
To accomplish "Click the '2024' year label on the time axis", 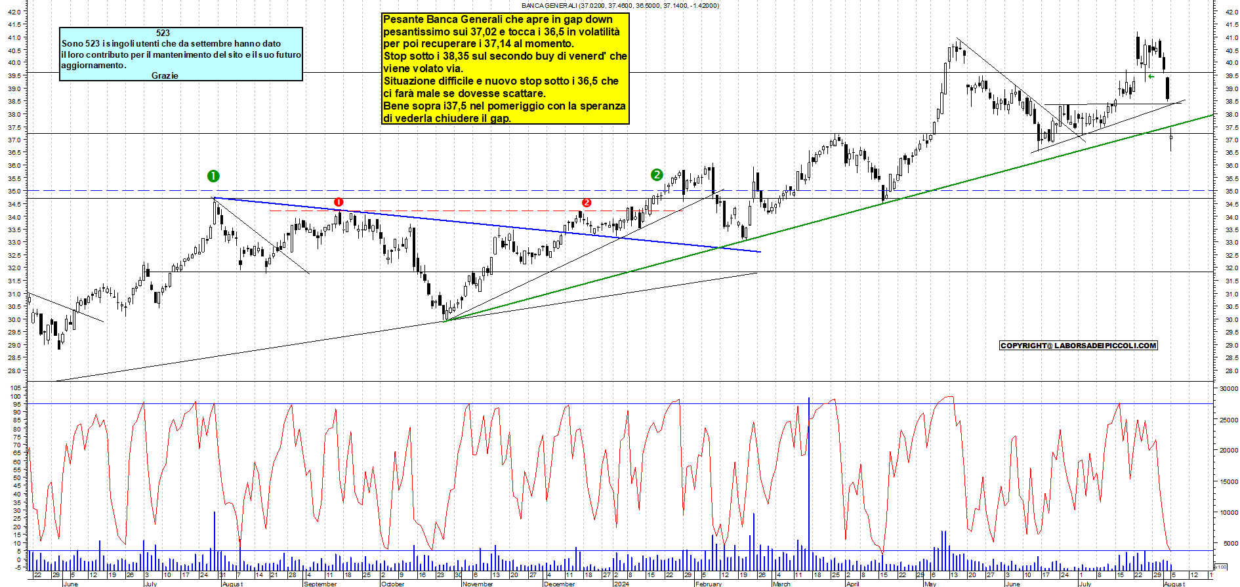I will click(621, 584).
